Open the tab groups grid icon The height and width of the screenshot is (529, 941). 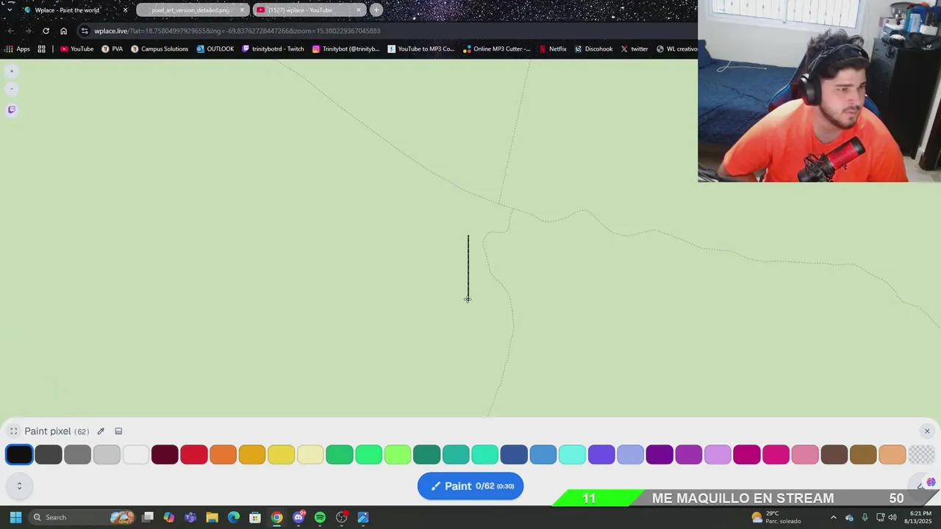point(42,49)
